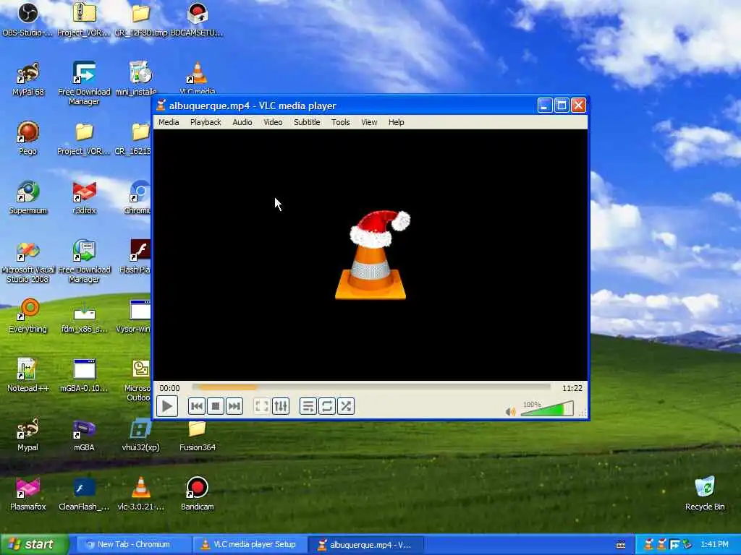Image resolution: width=741 pixels, height=555 pixels.
Task: Select the Fusion364 folder icon
Action: [197, 434]
